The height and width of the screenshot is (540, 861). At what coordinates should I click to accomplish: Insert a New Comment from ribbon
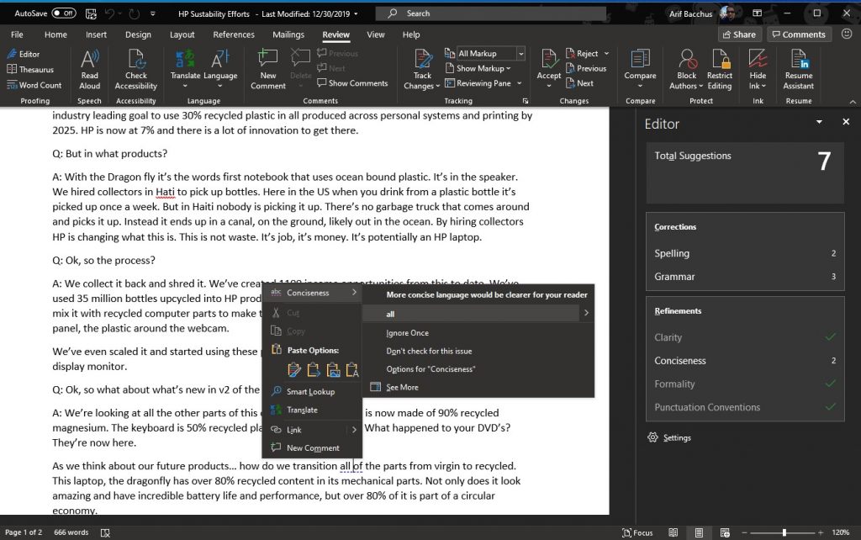click(x=268, y=69)
